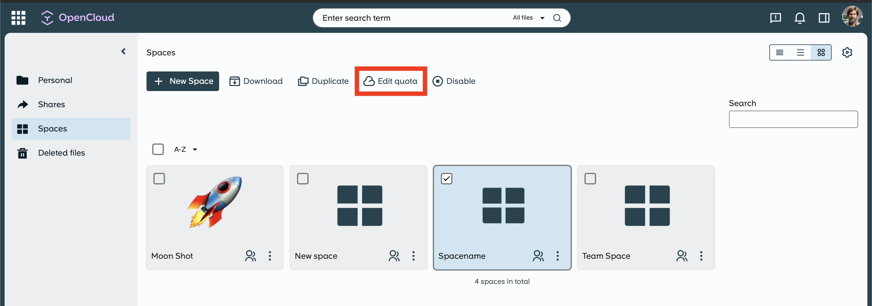Toggle the right sidebar panel icon

point(824,18)
